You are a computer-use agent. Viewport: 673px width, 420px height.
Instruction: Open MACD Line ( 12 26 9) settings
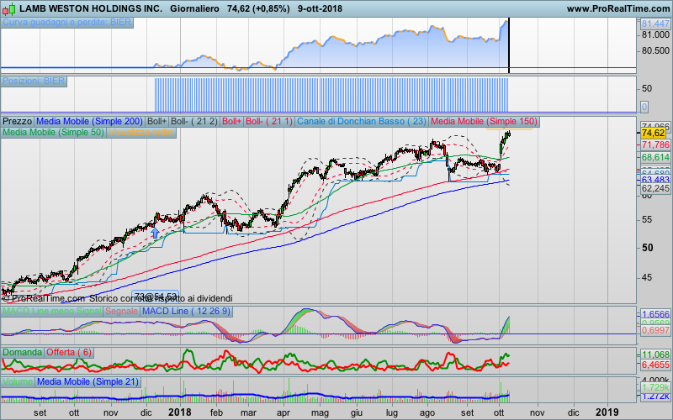pyautogui.click(x=186, y=311)
